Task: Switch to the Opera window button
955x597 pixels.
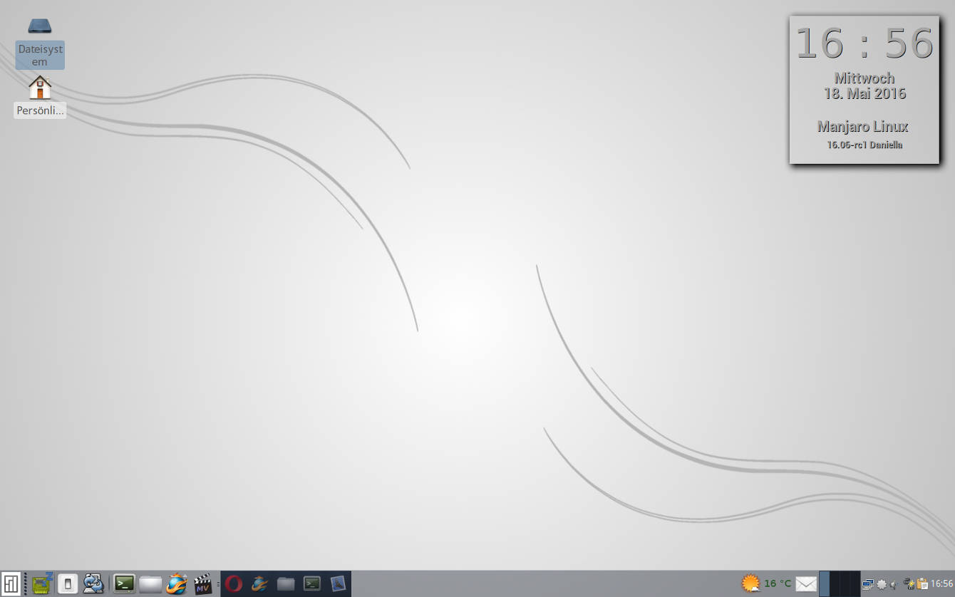Action: point(234,584)
